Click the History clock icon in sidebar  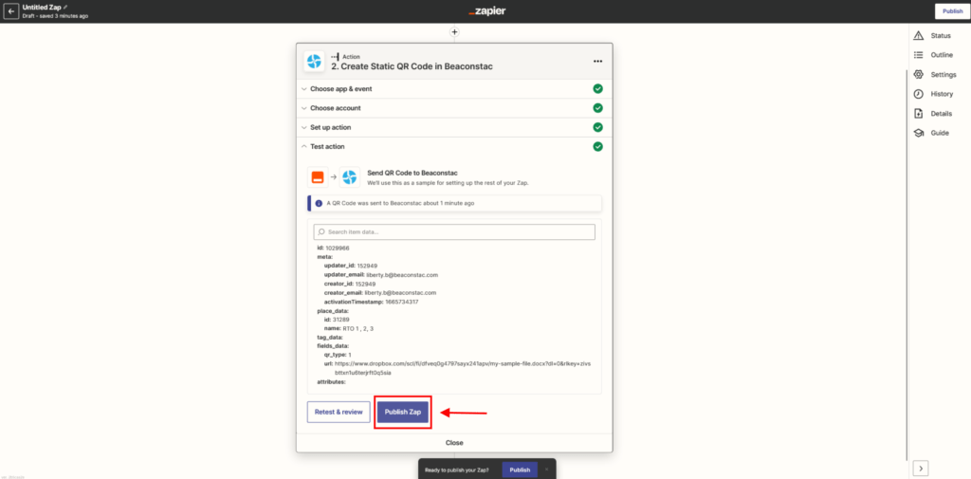pyautogui.click(x=918, y=94)
